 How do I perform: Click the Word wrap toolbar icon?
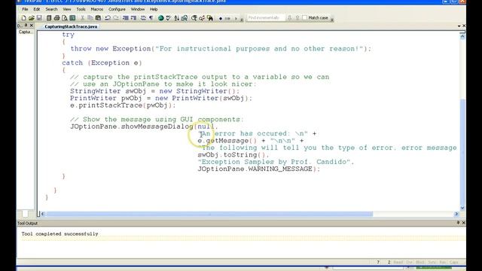tap(143, 18)
